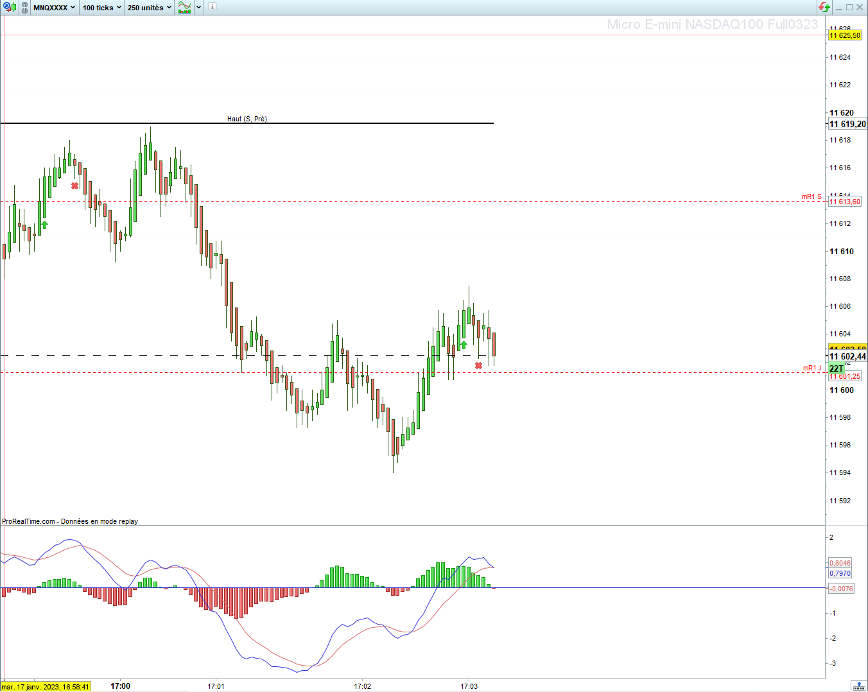Click the yellow date label 'mar. 17 janv. 2023, 16:58:41'

(x=45, y=686)
